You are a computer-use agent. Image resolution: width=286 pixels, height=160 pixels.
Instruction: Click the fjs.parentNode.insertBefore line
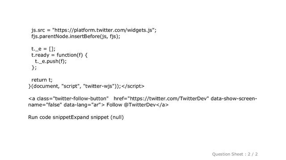(76, 36)
